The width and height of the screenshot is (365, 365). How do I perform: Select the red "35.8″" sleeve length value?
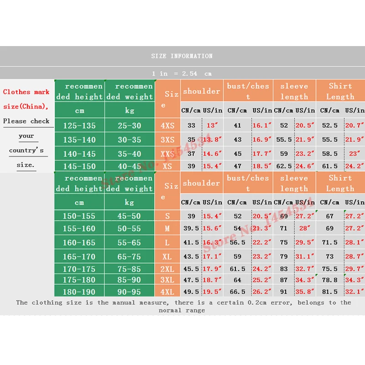(305, 292)
